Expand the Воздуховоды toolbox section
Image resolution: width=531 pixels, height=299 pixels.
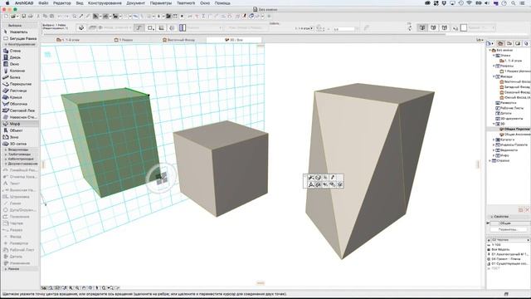pyautogui.click(x=20, y=149)
